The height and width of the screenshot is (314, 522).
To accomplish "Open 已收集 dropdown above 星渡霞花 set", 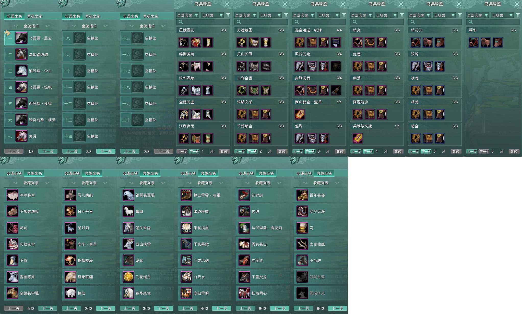I will 212,15.
